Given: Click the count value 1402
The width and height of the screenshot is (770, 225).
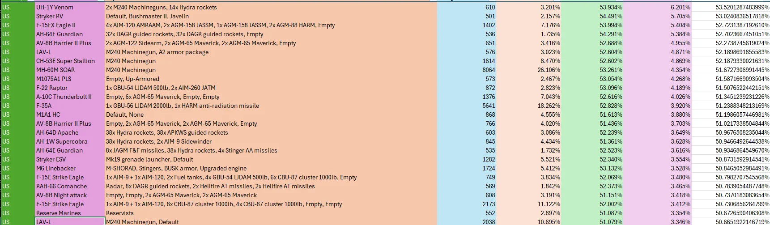Looking at the screenshot, I should pyautogui.click(x=466, y=25).
